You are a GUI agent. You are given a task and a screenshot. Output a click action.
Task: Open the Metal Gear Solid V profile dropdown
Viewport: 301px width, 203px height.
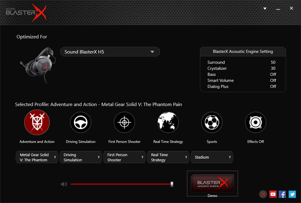point(37,157)
